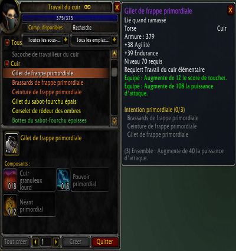Viewport: 236px width, 251px height.
Task: Increase craft quantity with the right arrow
Action: tap(56, 242)
